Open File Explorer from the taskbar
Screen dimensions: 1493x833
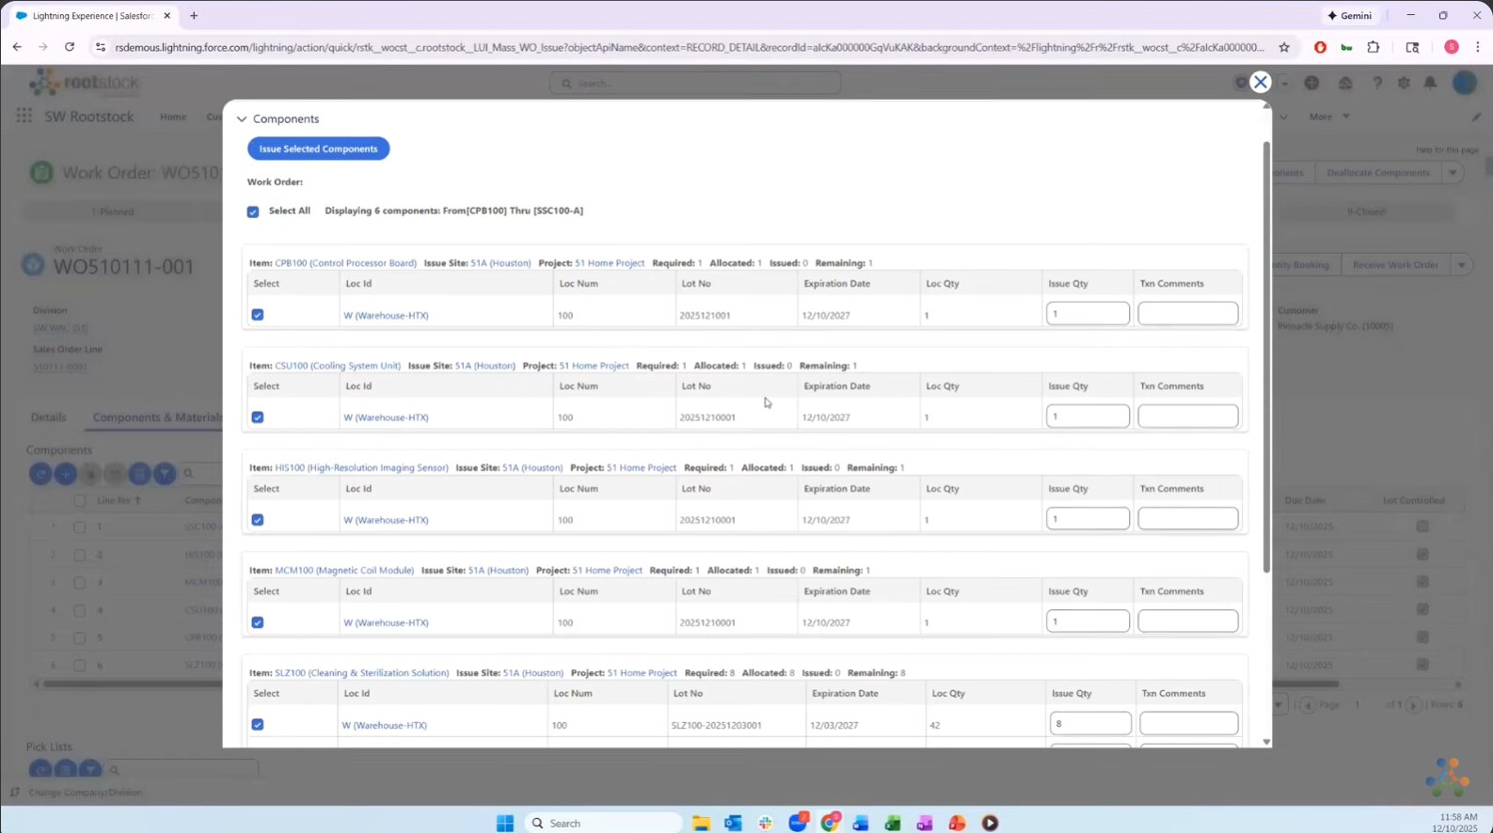pos(701,823)
